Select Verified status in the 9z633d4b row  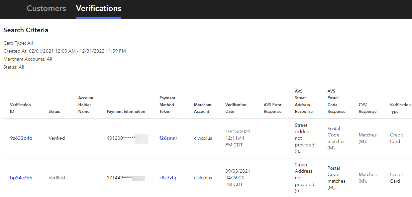click(x=57, y=138)
